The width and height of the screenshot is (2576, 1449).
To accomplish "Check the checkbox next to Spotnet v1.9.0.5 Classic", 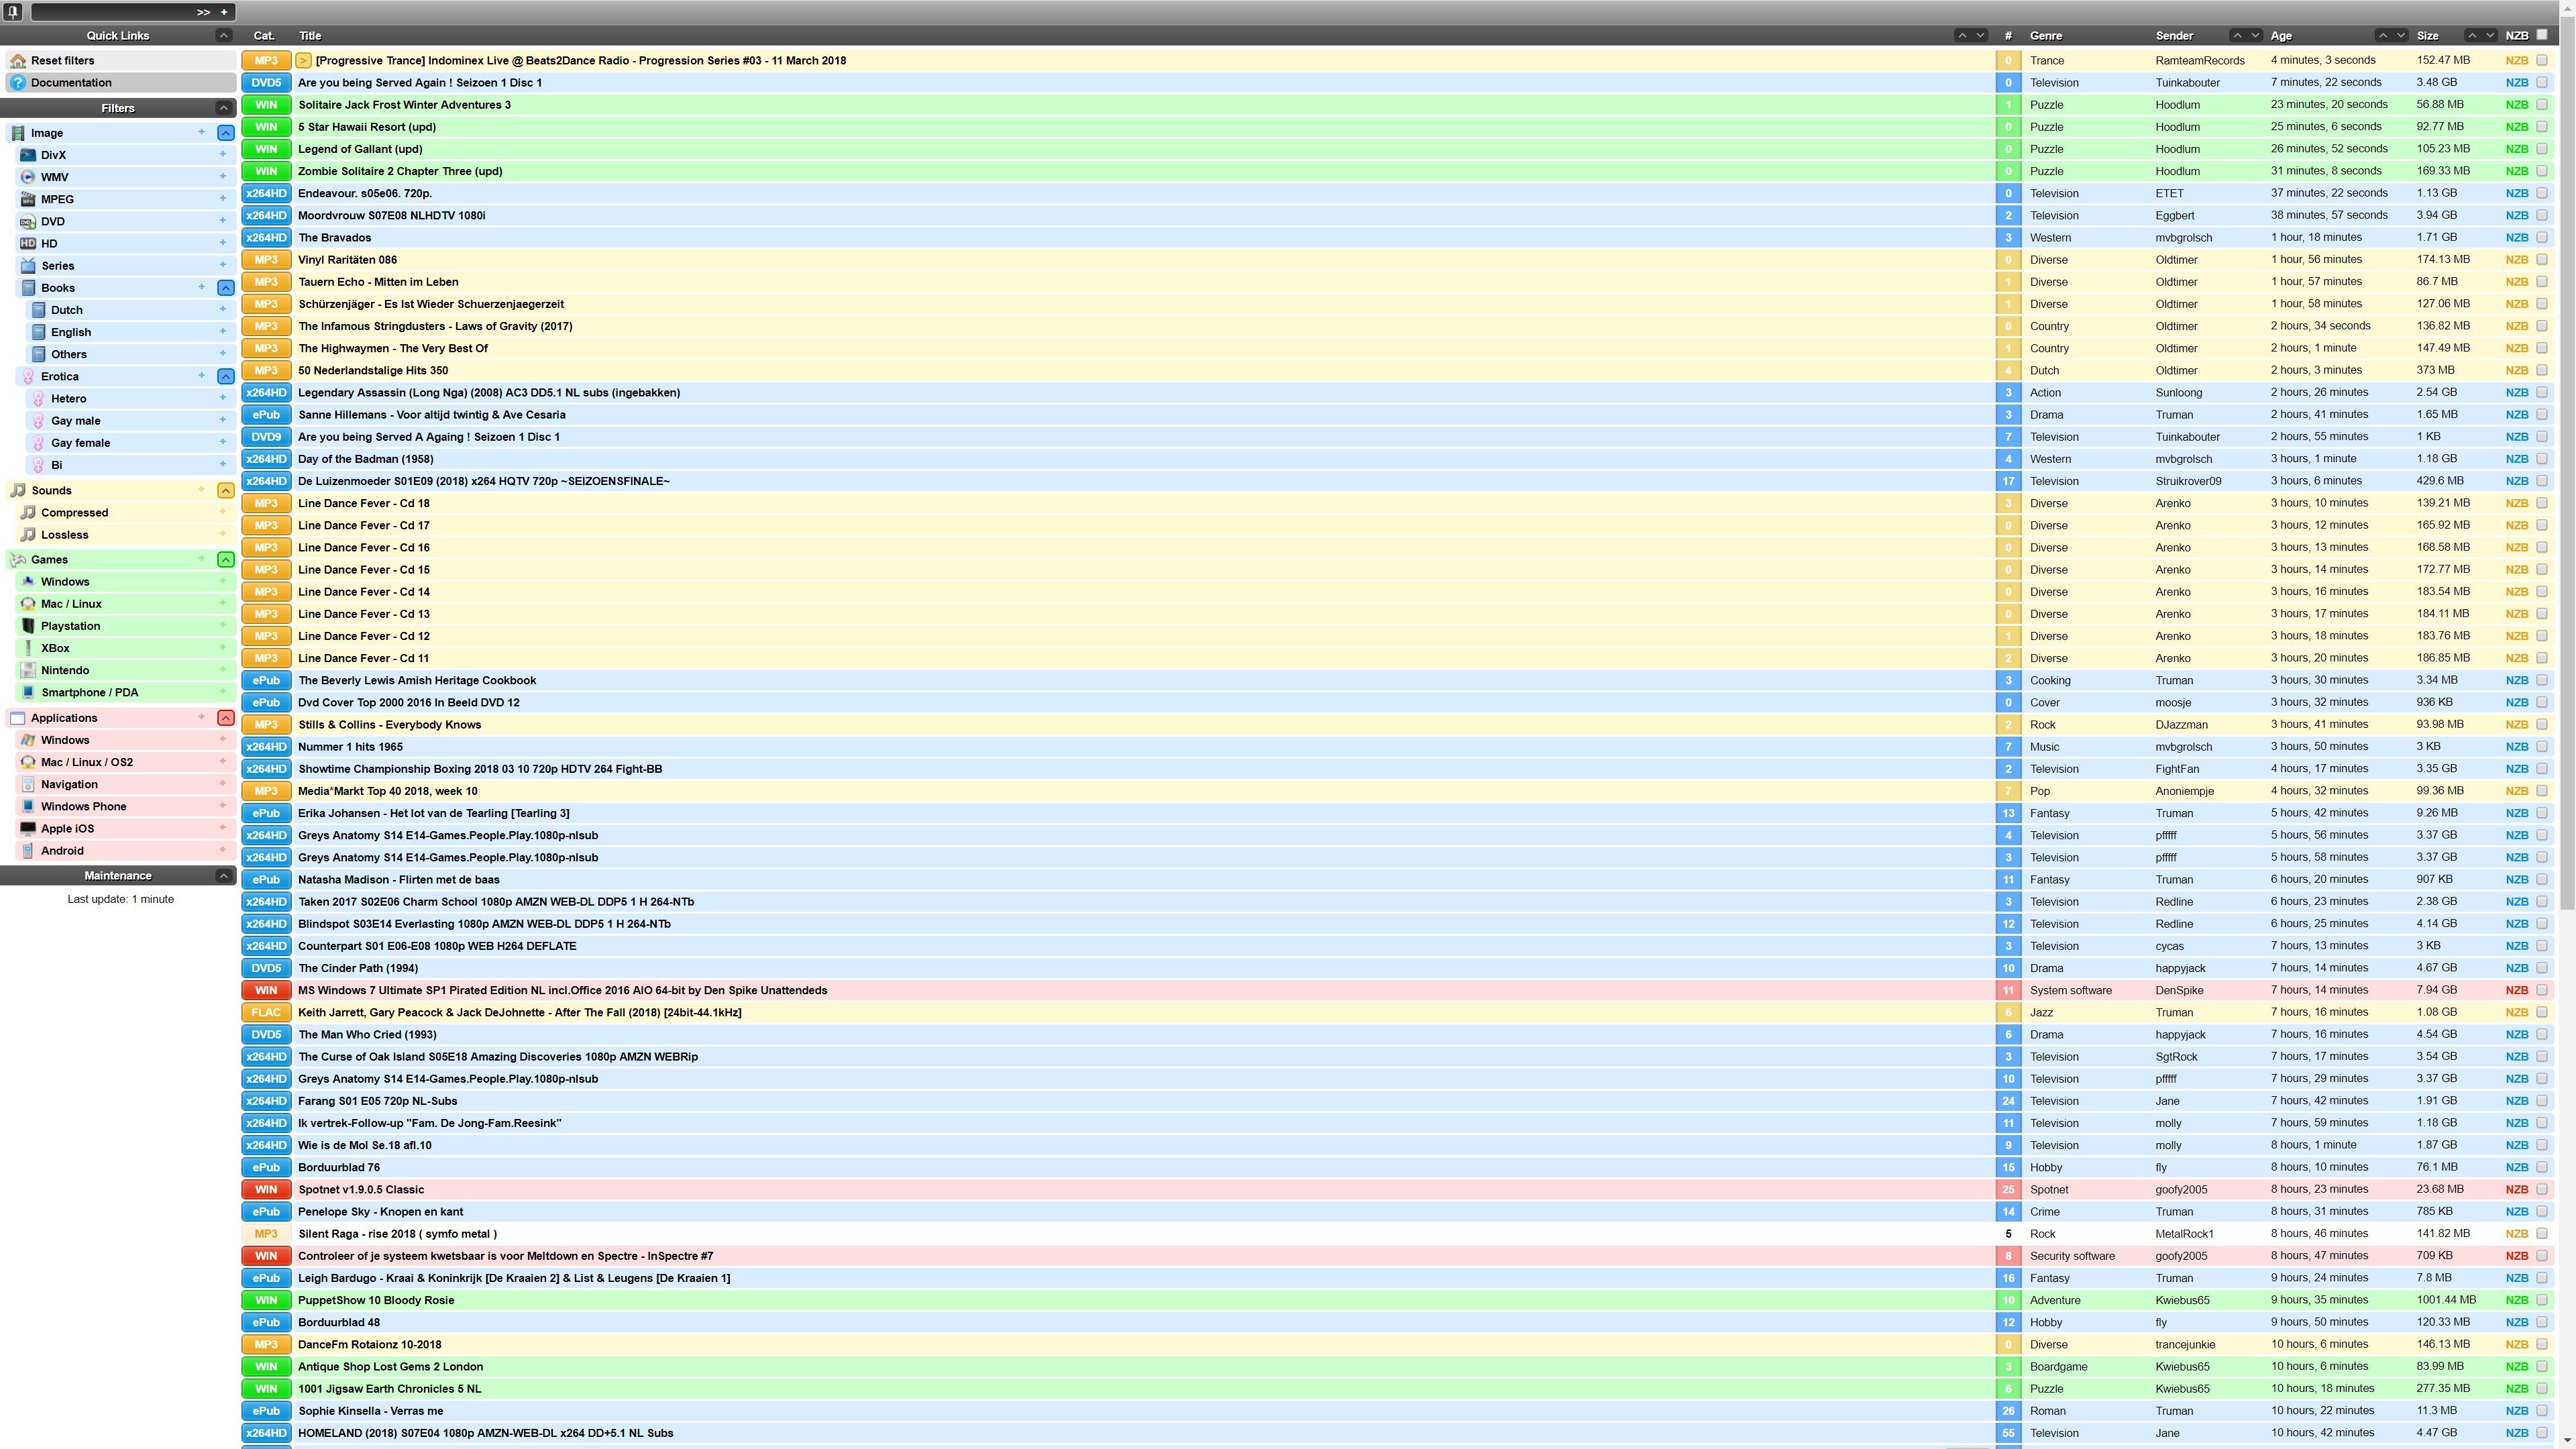I will coord(2543,1189).
